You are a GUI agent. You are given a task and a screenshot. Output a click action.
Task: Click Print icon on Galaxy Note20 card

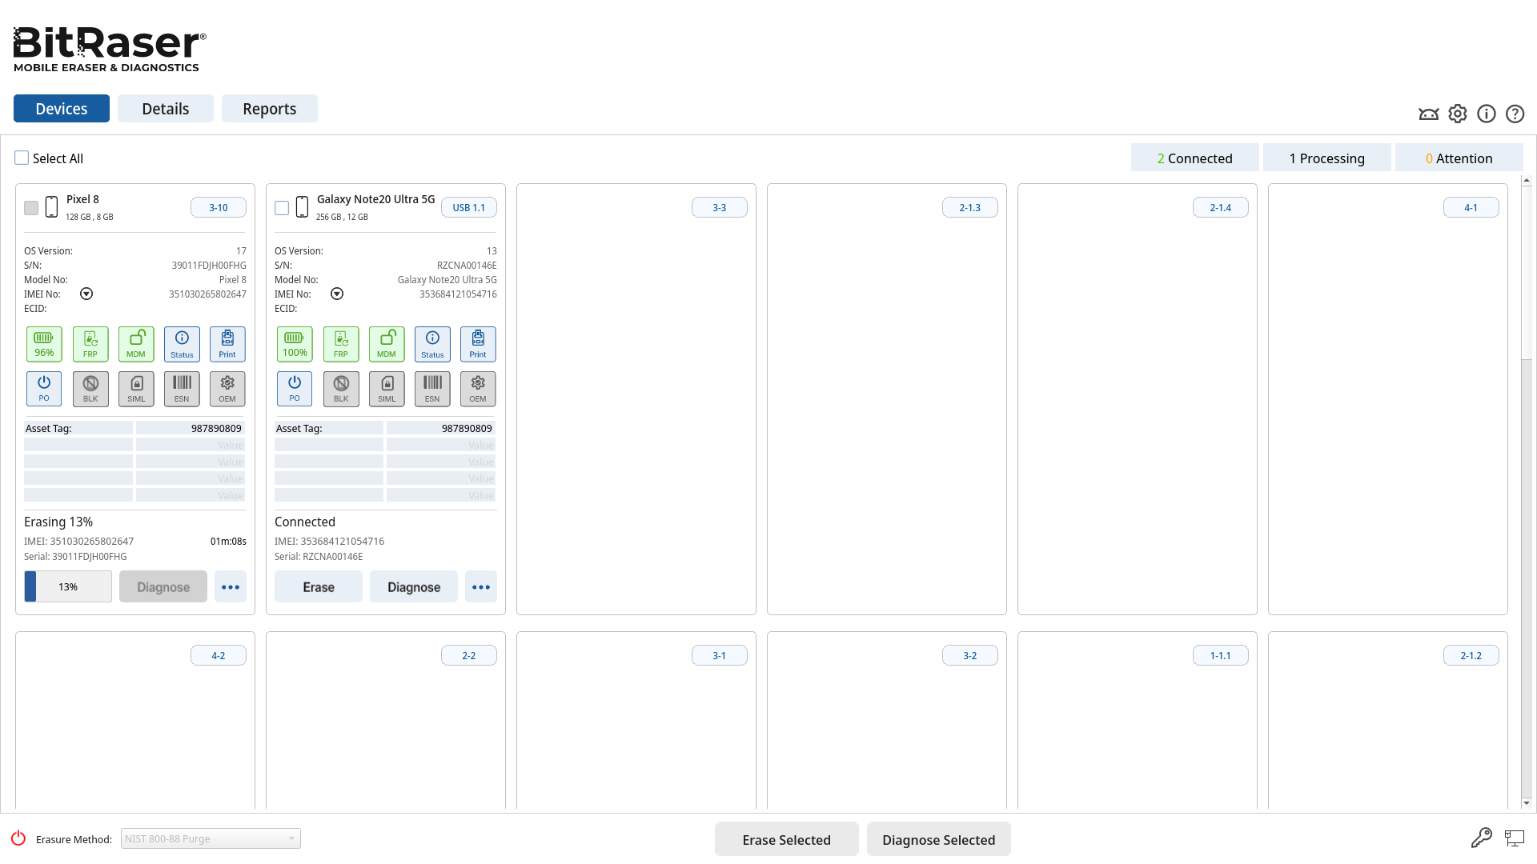coord(478,344)
